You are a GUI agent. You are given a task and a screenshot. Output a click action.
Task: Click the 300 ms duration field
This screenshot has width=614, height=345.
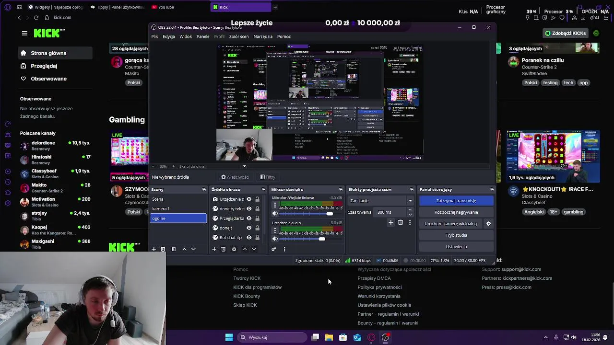[390, 212]
